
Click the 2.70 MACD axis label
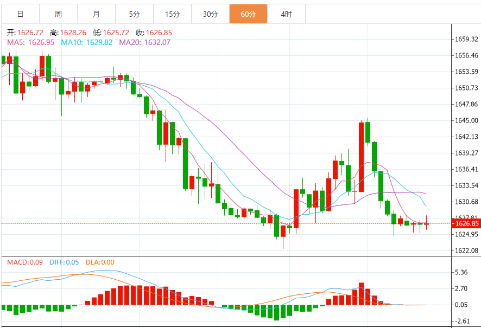(461, 288)
